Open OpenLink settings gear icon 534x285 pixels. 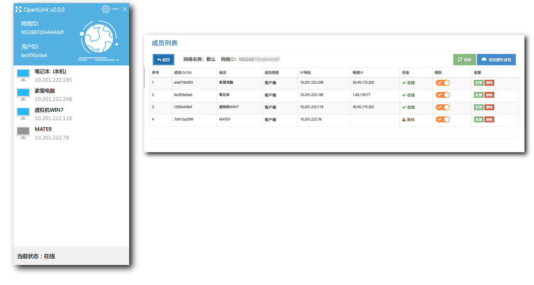[x=106, y=9]
